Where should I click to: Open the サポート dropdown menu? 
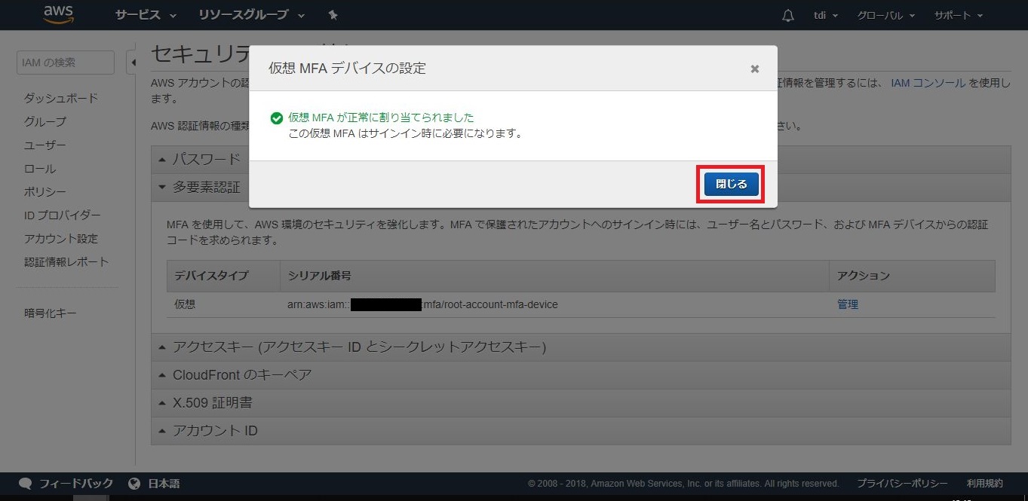click(958, 15)
